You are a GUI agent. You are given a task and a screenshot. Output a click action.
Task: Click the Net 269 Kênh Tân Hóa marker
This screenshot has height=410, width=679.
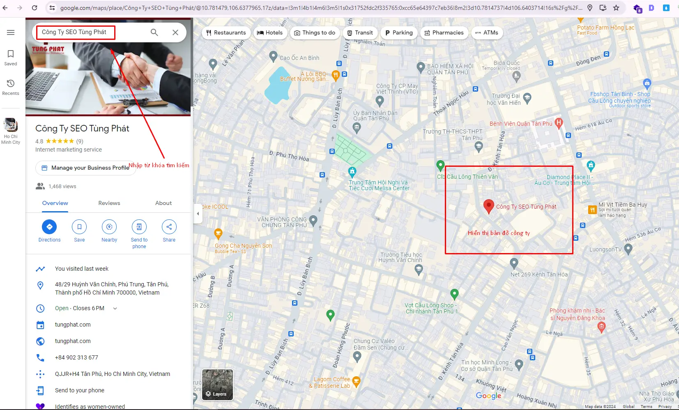pyautogui.click(x=514, y=263)
